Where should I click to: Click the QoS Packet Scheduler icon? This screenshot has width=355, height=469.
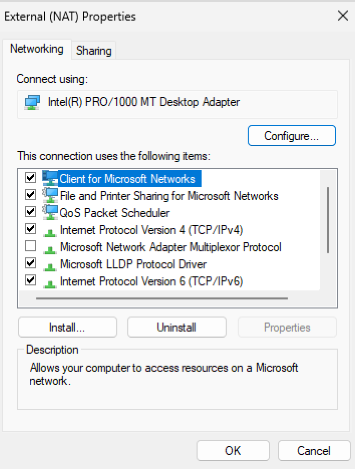(x=50, y=212)
